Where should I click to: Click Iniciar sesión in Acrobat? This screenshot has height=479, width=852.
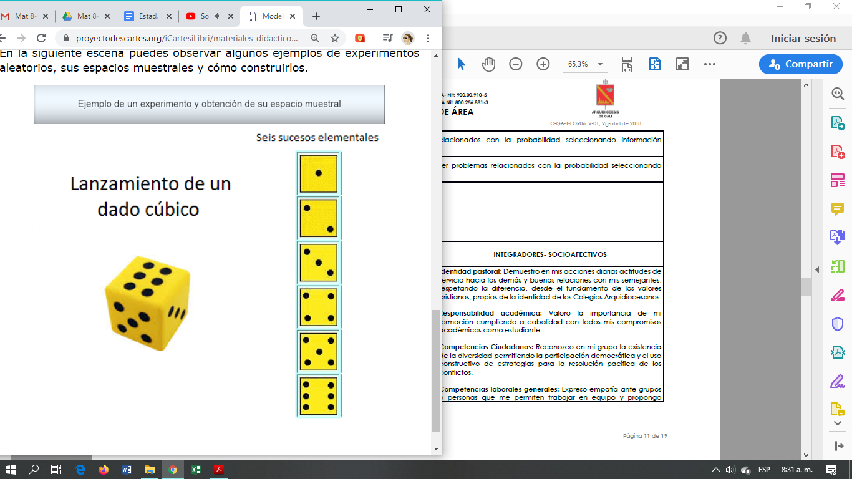pos(803,38)
